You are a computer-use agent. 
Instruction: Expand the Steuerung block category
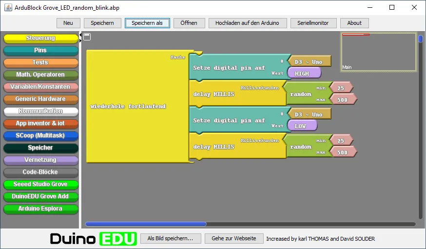[x=40, y=38]
